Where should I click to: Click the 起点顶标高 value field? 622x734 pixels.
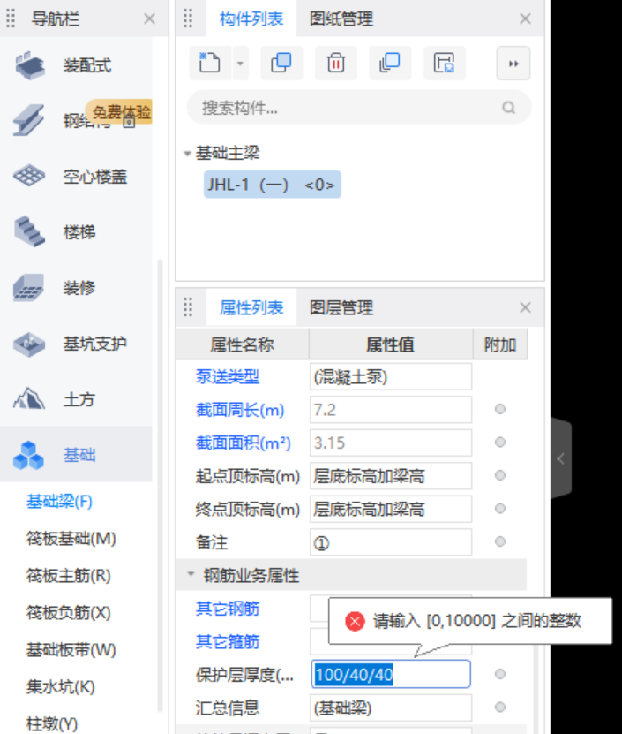[x=391, y=476]
